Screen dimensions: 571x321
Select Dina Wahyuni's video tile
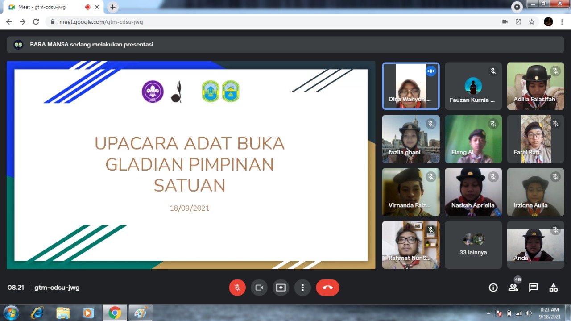[410, 86]
